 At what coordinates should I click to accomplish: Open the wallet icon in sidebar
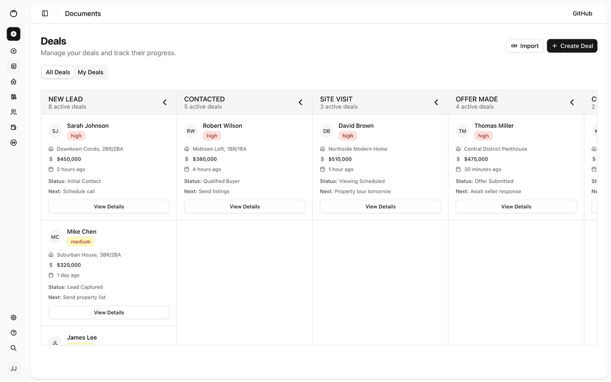pyautogui.click(x=14, y=127)
